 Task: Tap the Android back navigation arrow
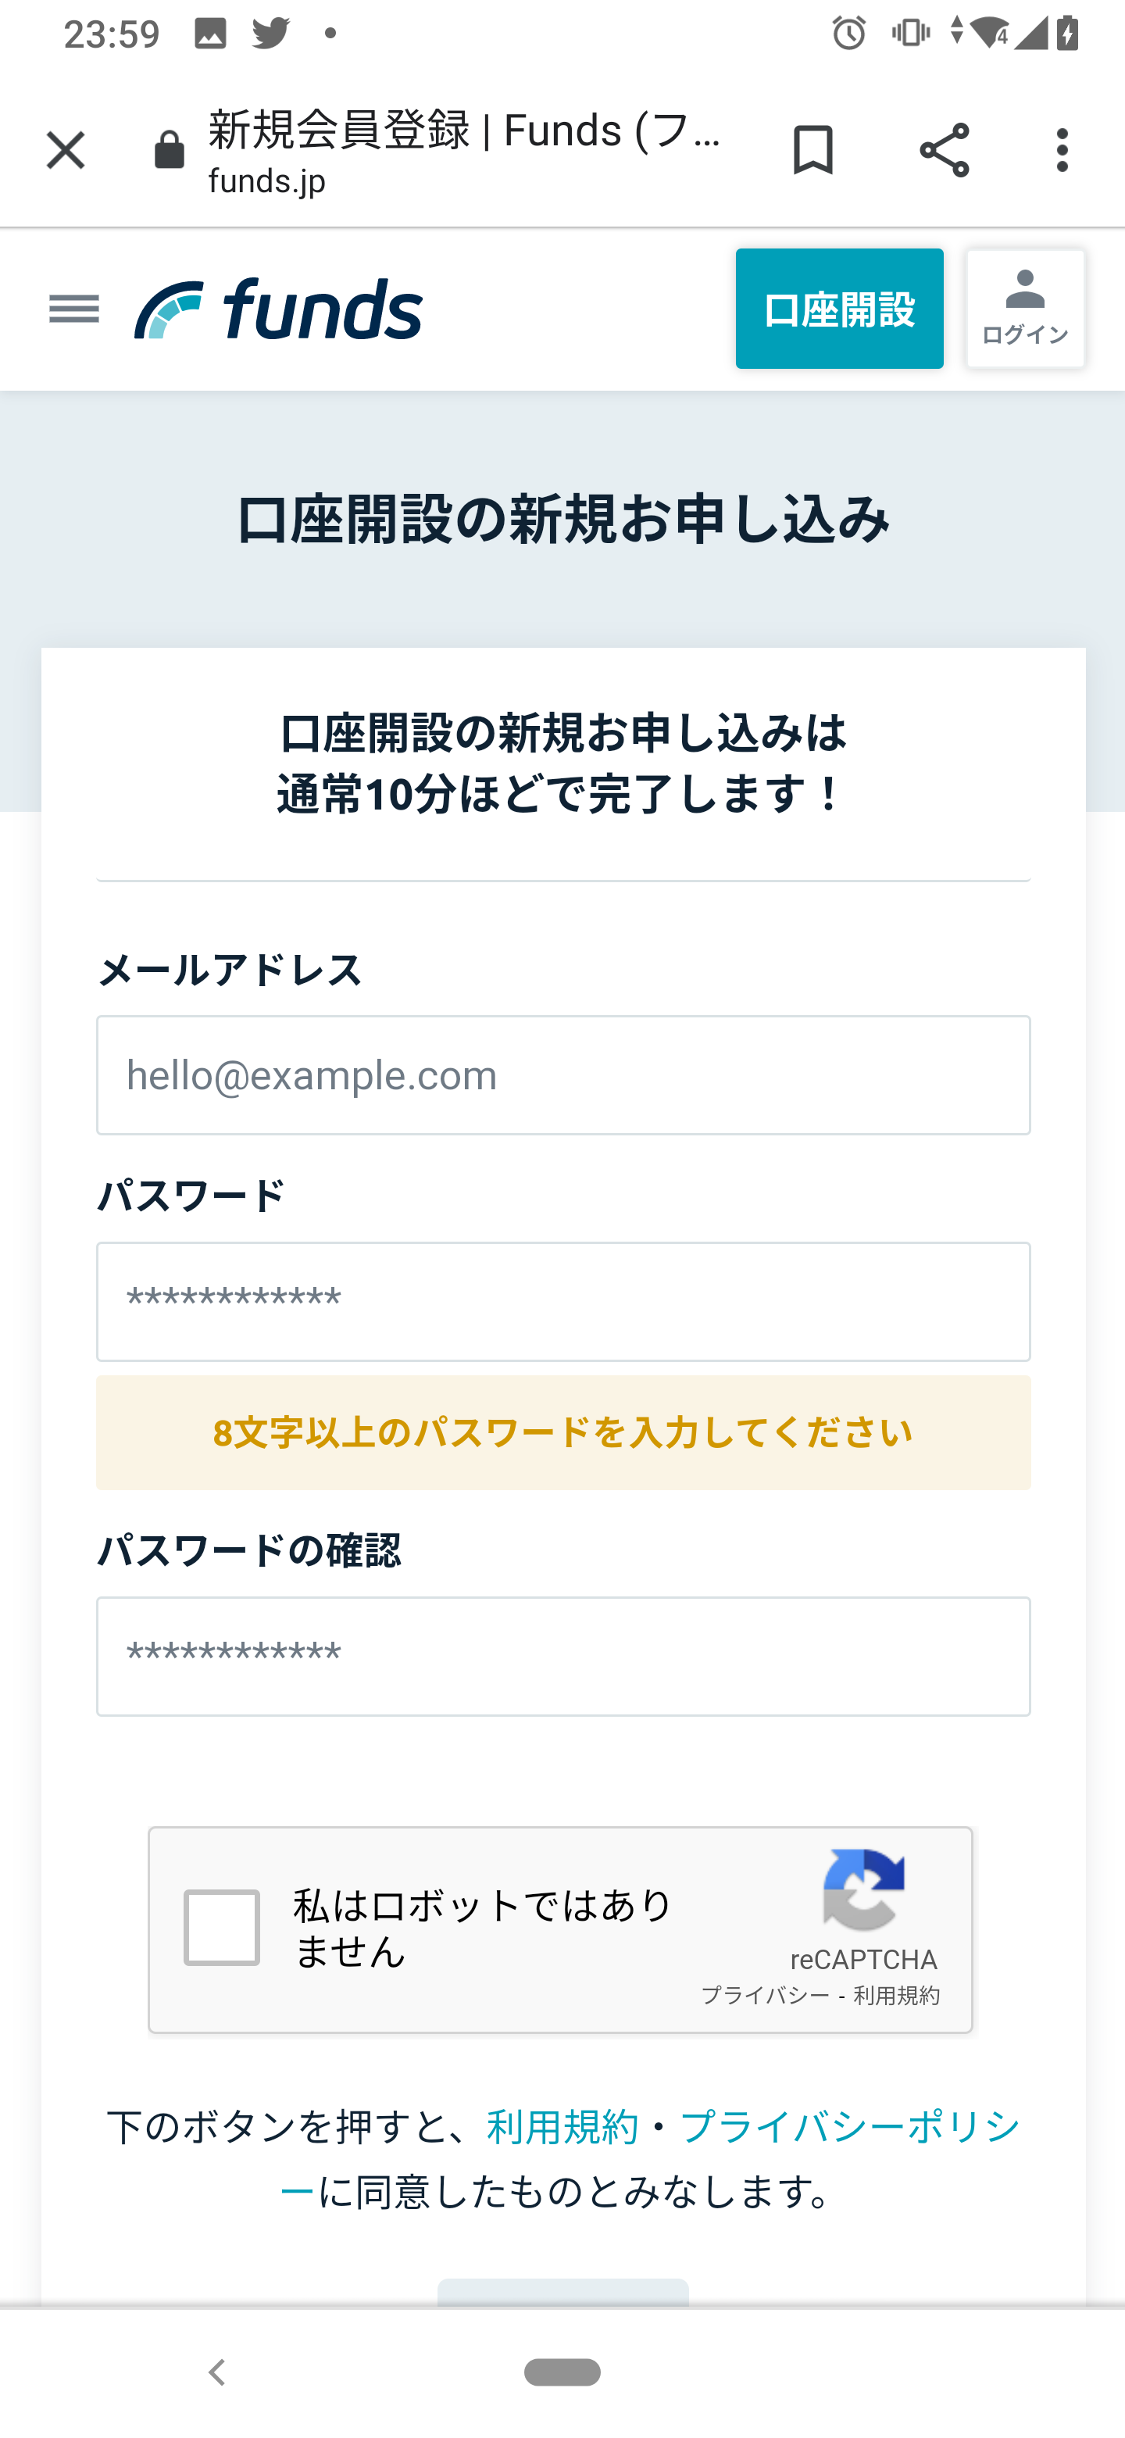pos(216,2372)
